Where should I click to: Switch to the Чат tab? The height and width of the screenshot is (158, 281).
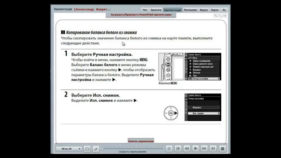(x=145, y=10)
